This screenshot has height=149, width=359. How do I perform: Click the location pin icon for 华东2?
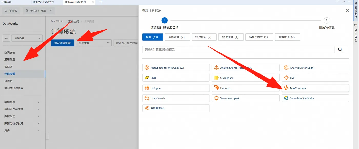(27, 11)
